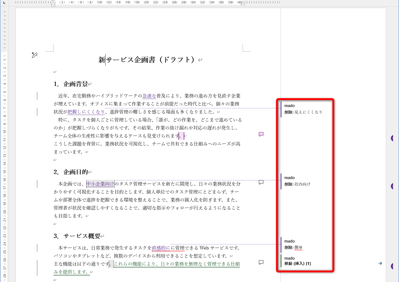Click the tab selector icon at ruler corner
399x282 pixels.
pyautogui.click(x=4, y=3)
